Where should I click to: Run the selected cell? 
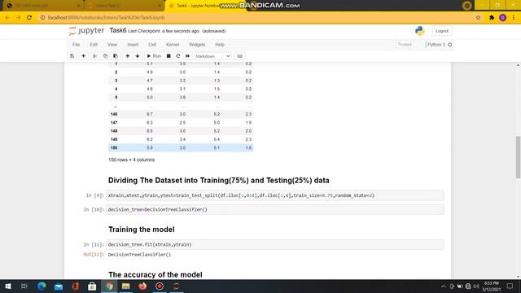click(154, 56)
